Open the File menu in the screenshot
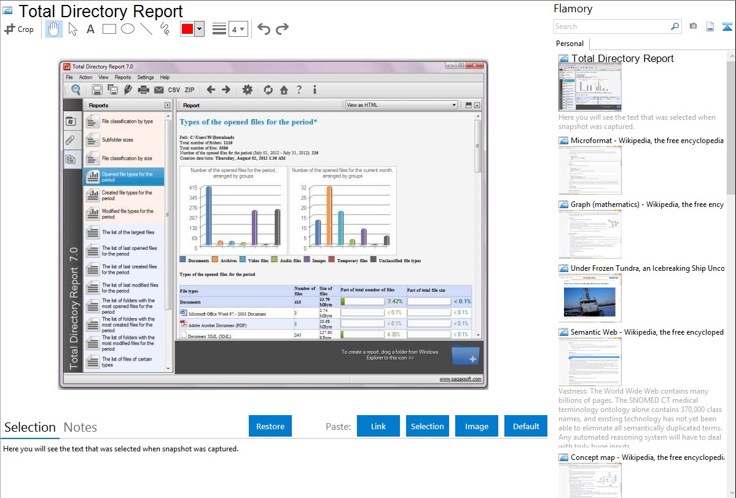This screenshot has height=498, width=736. (69, 77)
